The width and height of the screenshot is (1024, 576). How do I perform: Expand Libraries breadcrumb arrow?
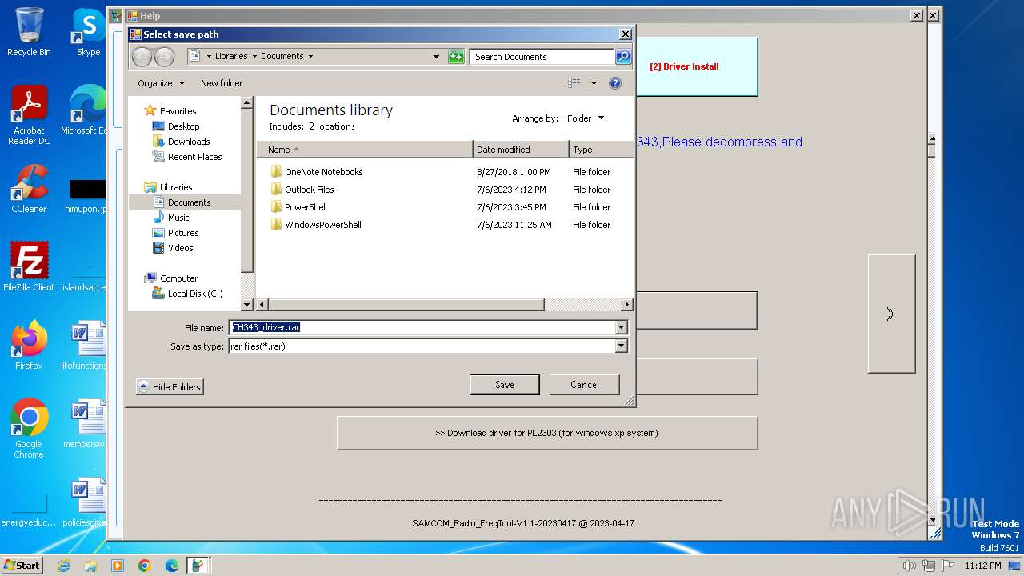pos(254,56)
